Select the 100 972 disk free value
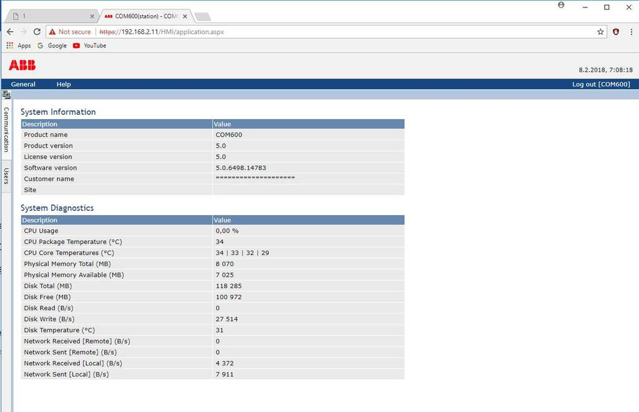 [228, 297]
